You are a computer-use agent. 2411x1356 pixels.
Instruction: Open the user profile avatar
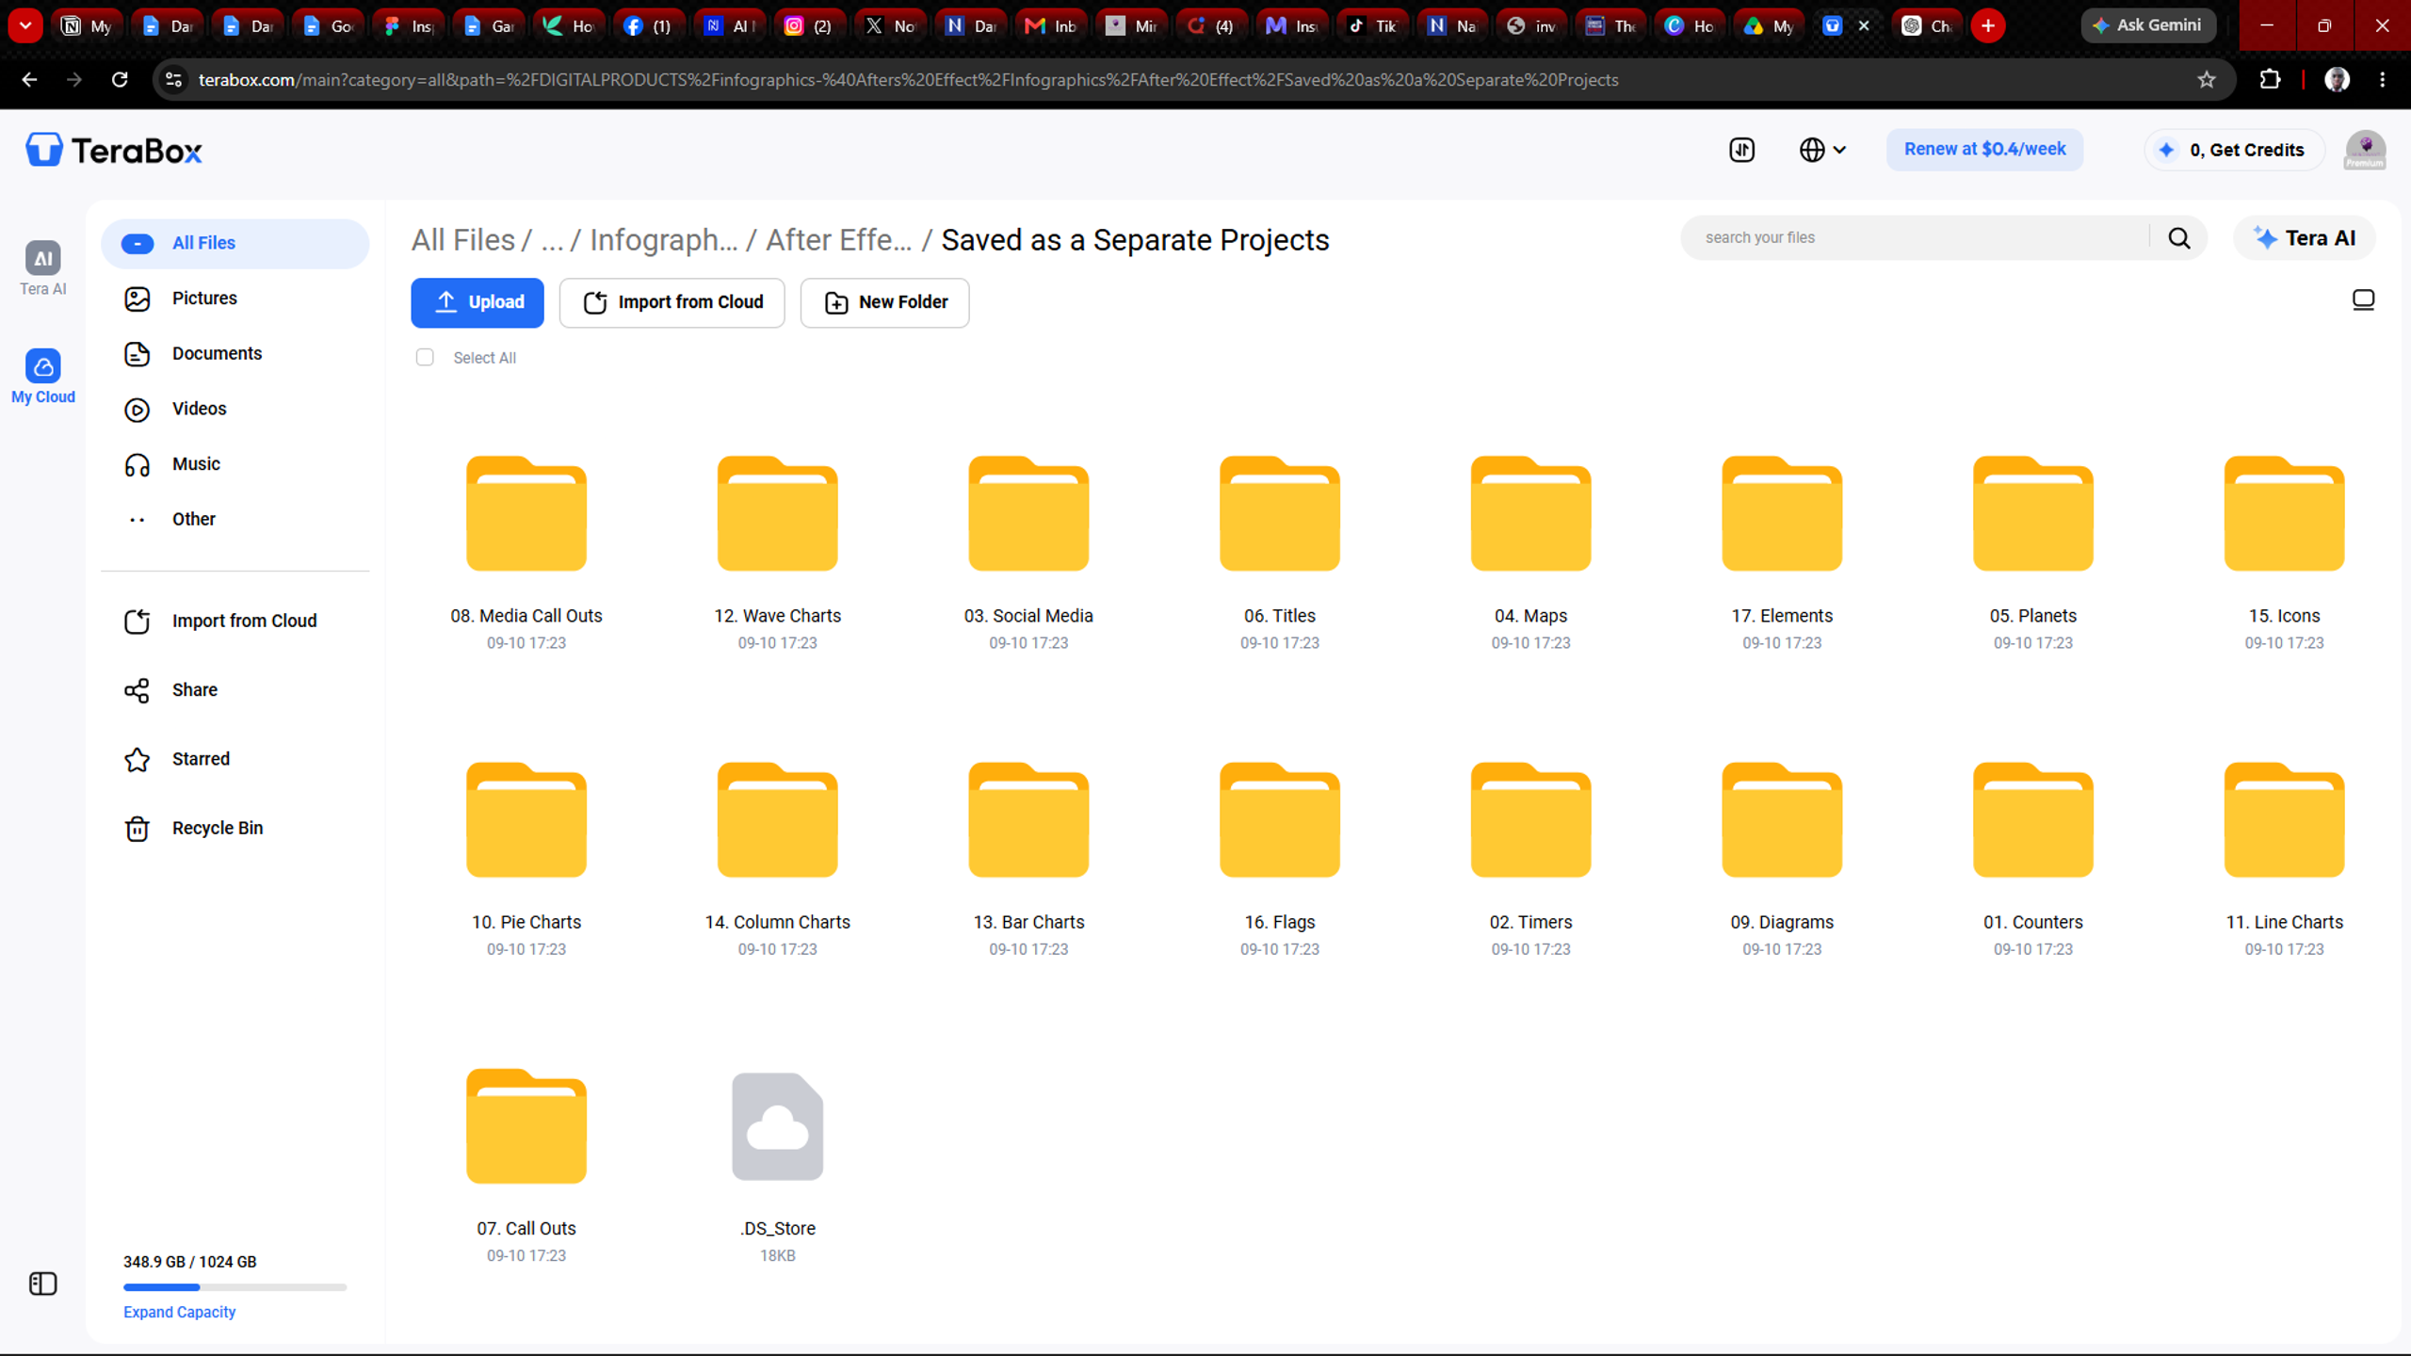pos(2365,150)
